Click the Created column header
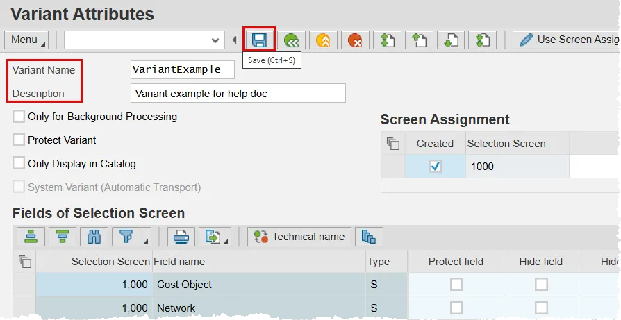This screenshot has height=320, width=621. [x=435, y=143]
